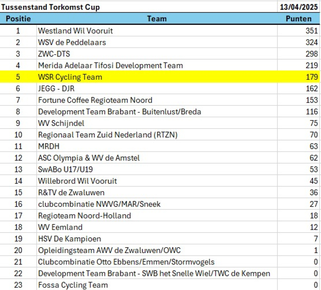Screen dimensions: 321x290
Task: Click the 'WSV de Peddelaars' cell
Action: [72, 42]
